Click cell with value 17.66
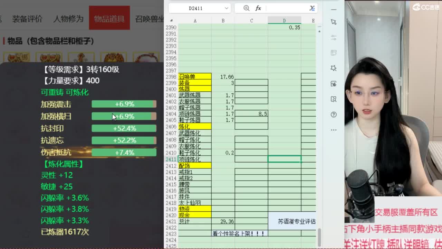 (x=223, y=77)
